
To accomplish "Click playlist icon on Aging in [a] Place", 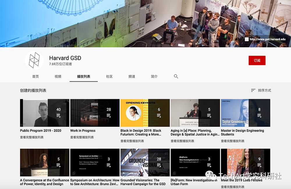I will (x=209, y=116).
